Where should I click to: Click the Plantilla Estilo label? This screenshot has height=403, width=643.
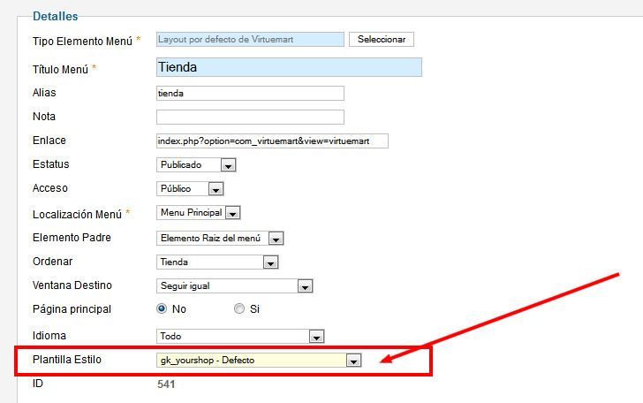[x=67, y=360]
